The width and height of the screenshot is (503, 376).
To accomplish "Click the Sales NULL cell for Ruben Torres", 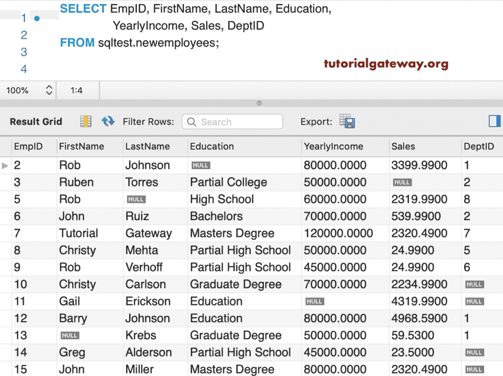I will pos(402,182).
